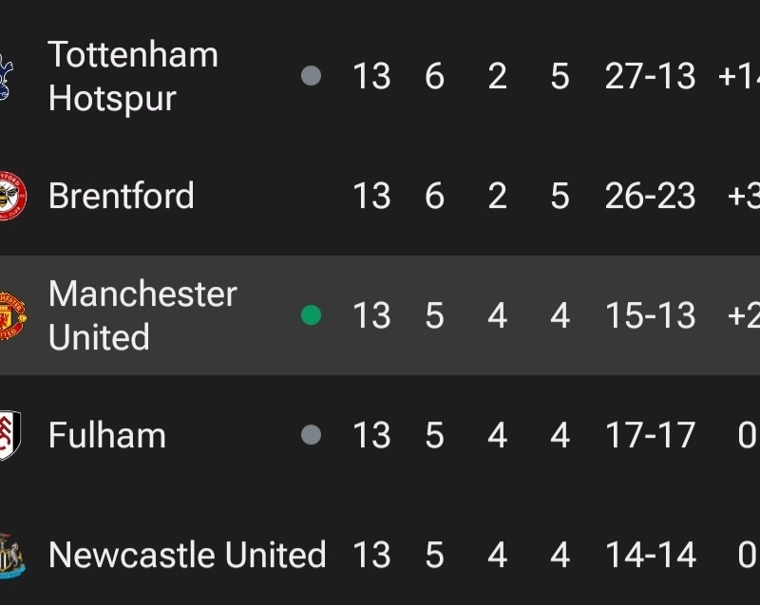Viewport: 760px width, 605px height.
Task: Click the Fulham club badge
Action: point(9,436)
